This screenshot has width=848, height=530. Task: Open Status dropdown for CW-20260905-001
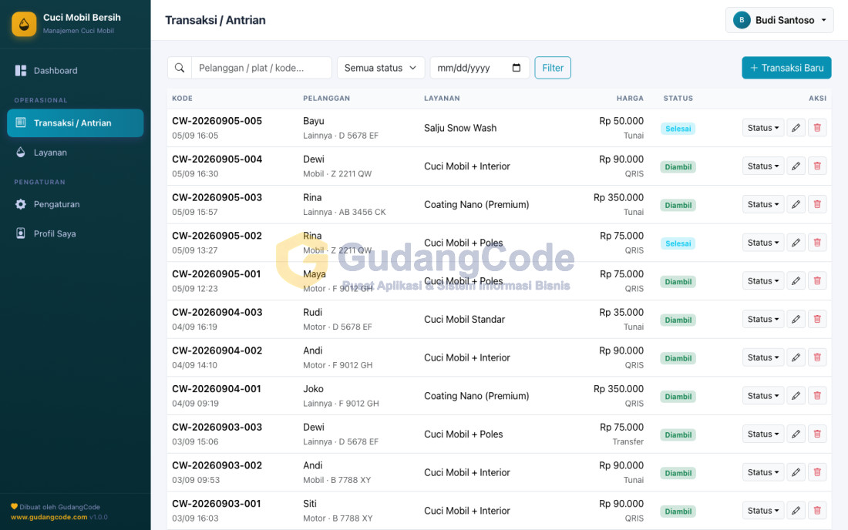click(763, 281)
